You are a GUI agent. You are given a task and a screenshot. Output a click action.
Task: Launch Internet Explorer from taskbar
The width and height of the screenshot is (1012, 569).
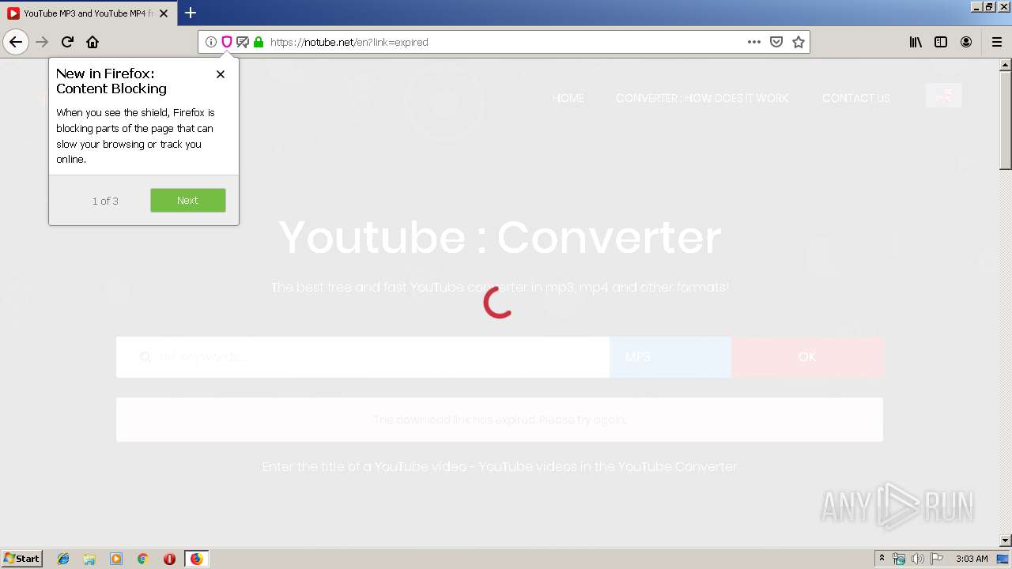(x=63, y=559)
